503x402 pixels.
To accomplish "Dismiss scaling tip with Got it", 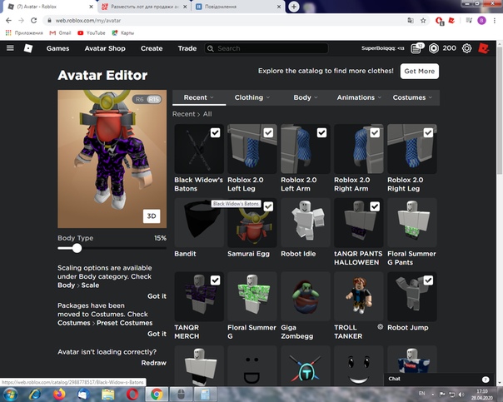I will pyautogui.click(x=157, y=296).
